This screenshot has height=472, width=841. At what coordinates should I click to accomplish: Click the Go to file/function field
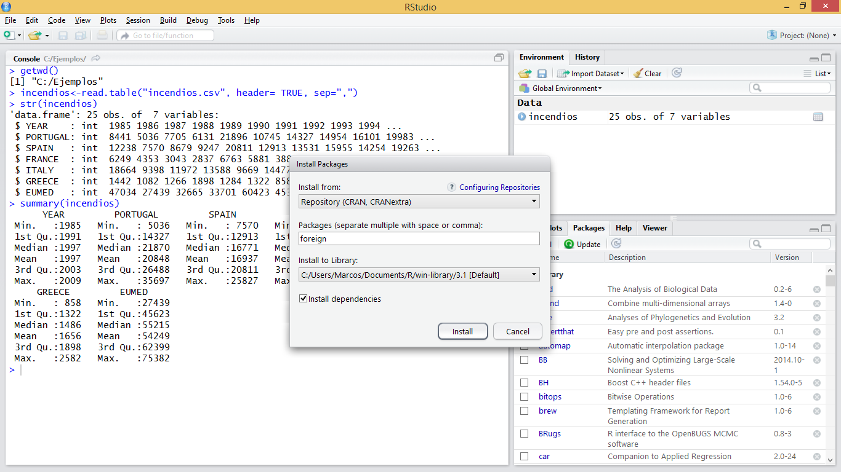coord(166,36)
